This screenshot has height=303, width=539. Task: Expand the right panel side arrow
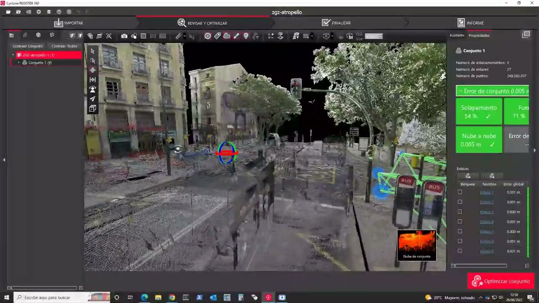[535, 150]
